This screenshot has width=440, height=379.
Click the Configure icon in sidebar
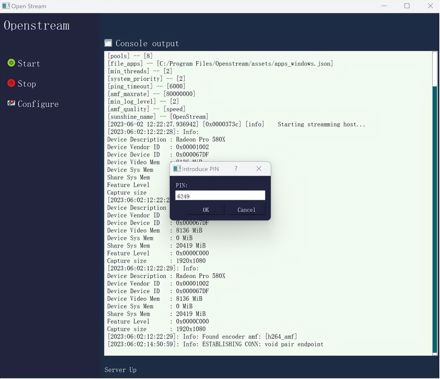pos(11,103)
